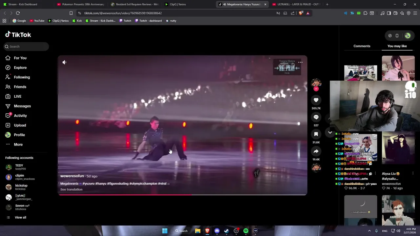Screen dimensions: 420x236
Task: Share the video with arrow icon
Action: 316,151
